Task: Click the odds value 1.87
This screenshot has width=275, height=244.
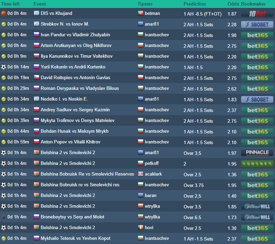Action: pos(232,14)
